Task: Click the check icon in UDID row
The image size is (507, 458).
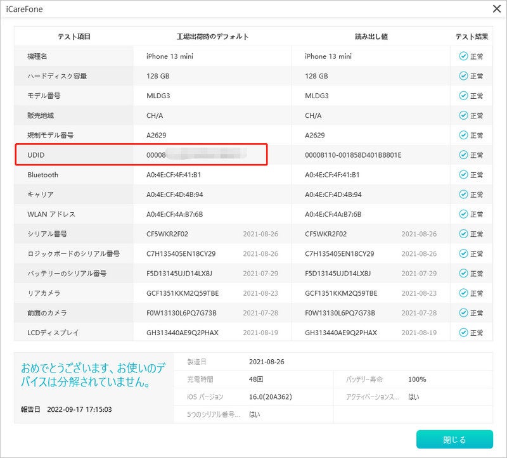Action: (463, 155)
